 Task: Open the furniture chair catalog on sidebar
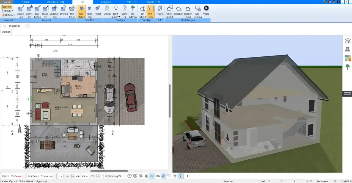point(348,50)
